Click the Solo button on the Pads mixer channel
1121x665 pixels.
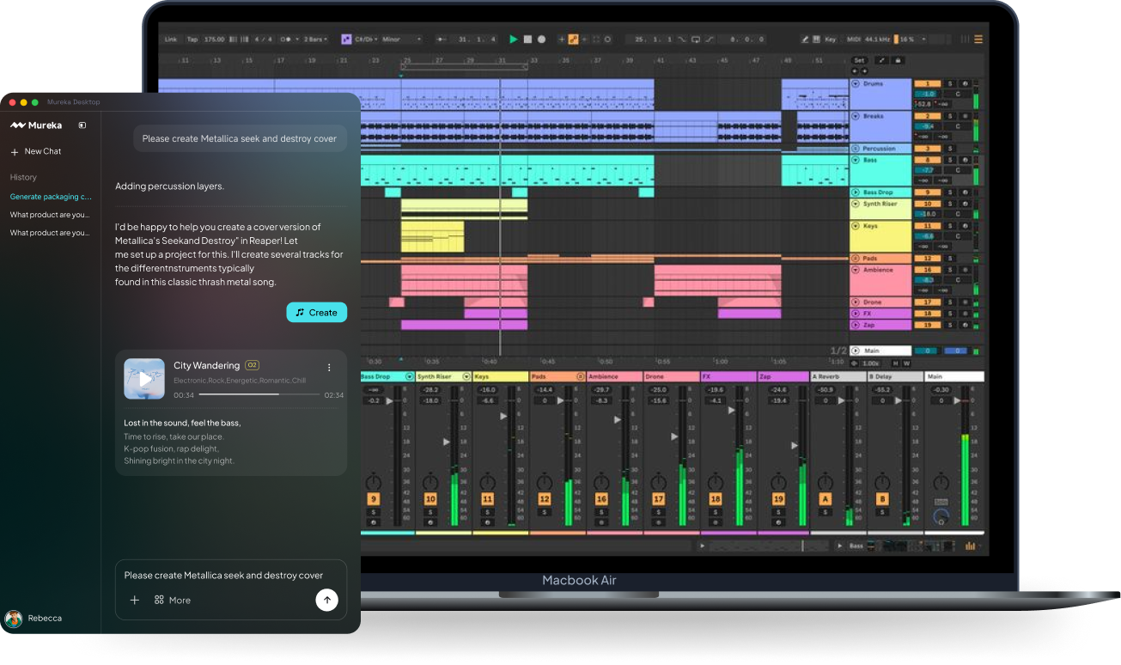pyautogui.click(x=545, y=512)
